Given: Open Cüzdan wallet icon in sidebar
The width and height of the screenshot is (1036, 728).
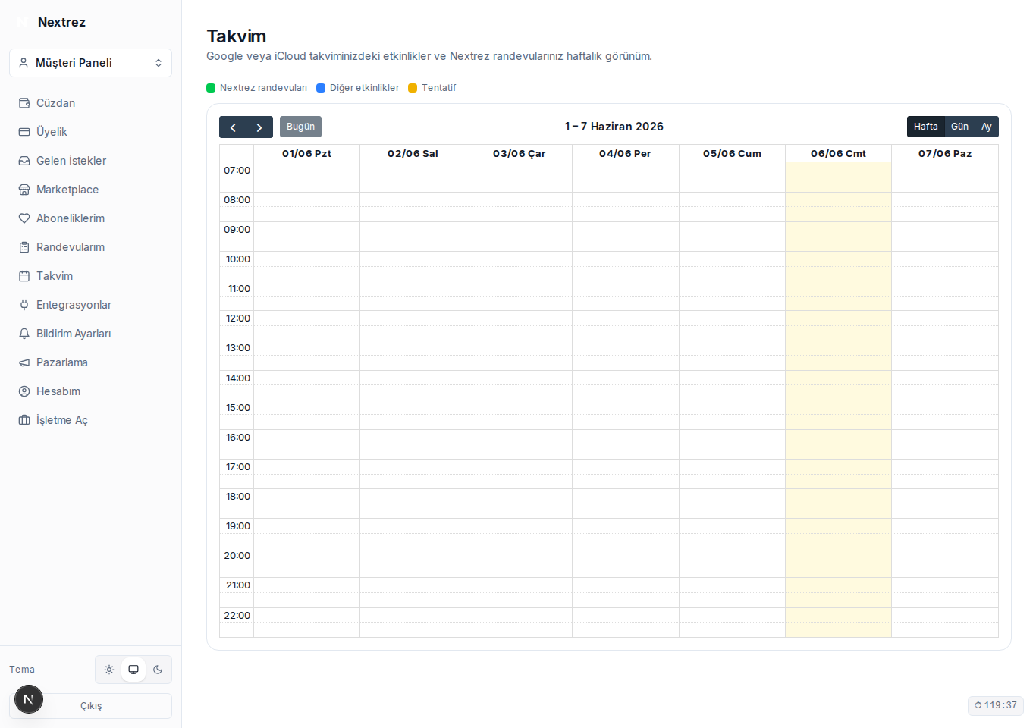Looking at the screenshot, I should (24, 103).
